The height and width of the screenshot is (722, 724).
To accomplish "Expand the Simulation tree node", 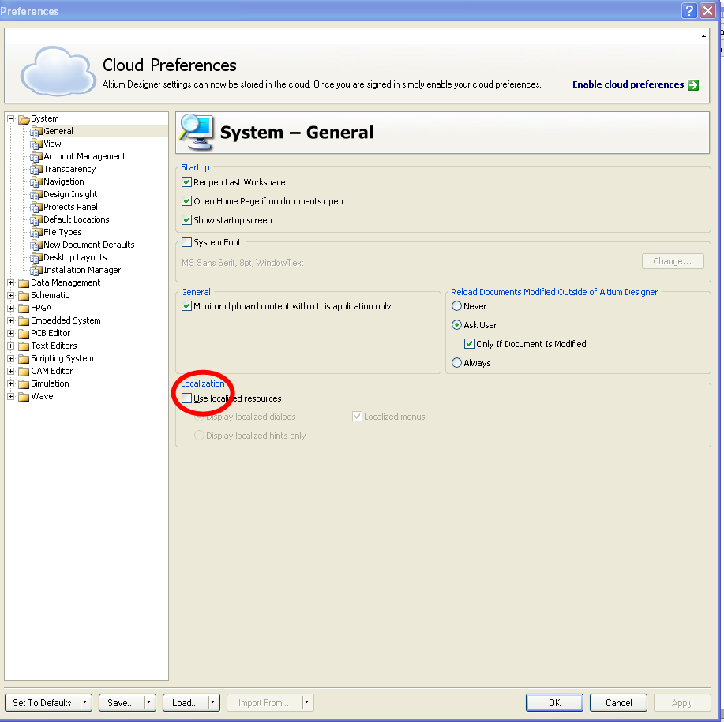I will pos(10,383).
